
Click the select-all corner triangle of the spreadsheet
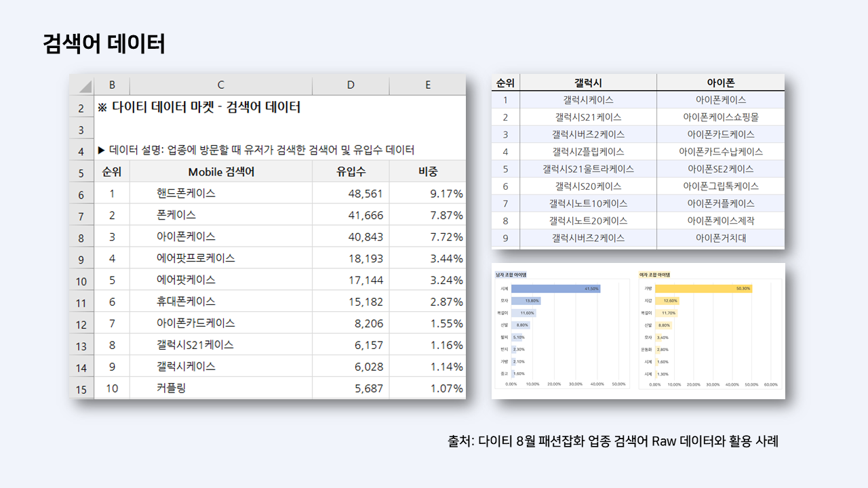coord(85,87)
